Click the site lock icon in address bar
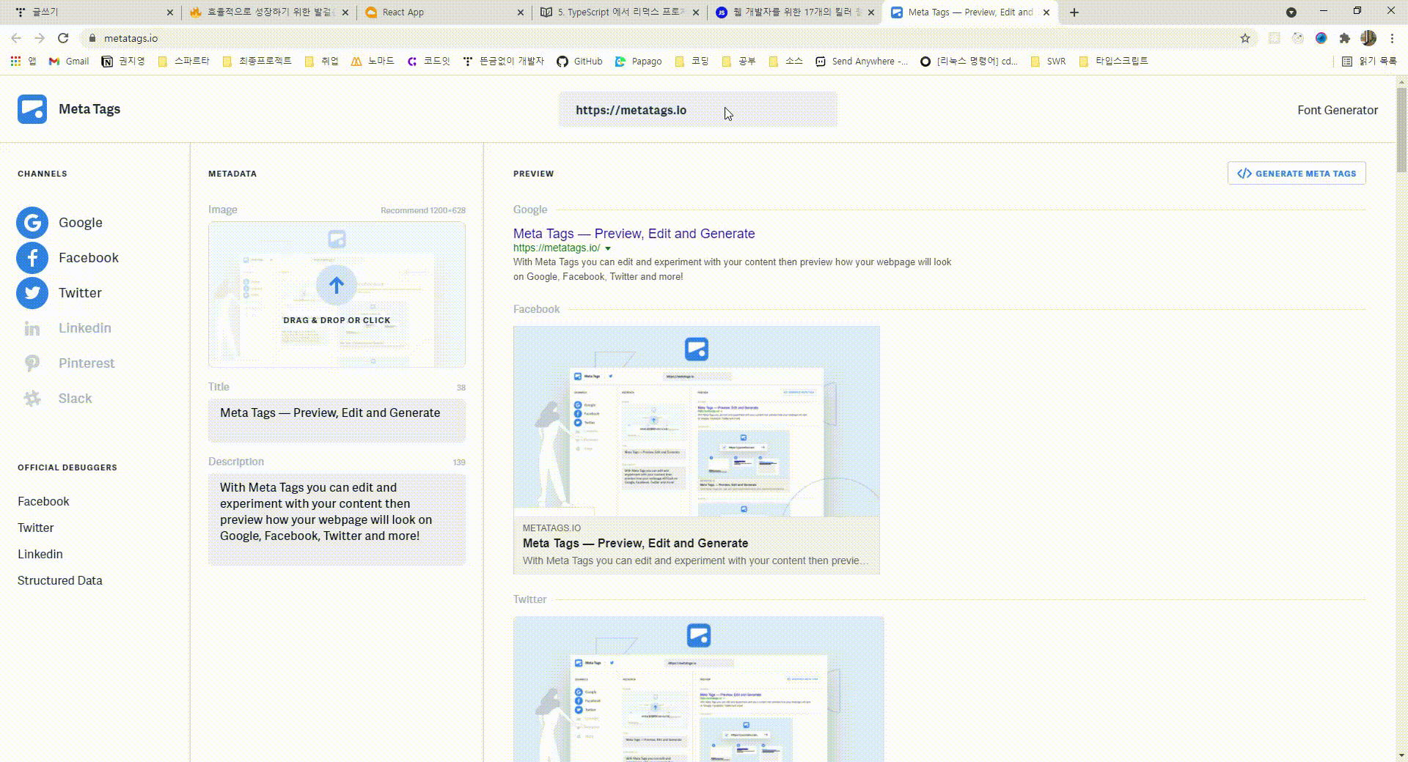Viewport: 1408px width, 762px height. pyautogui.click(x=92, y=38)
